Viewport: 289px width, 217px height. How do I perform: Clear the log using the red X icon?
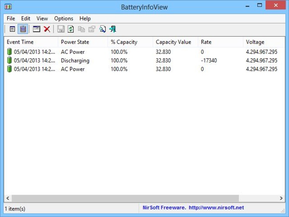(47, 29)
